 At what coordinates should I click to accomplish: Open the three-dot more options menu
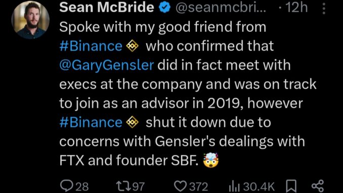pos(324,8)
